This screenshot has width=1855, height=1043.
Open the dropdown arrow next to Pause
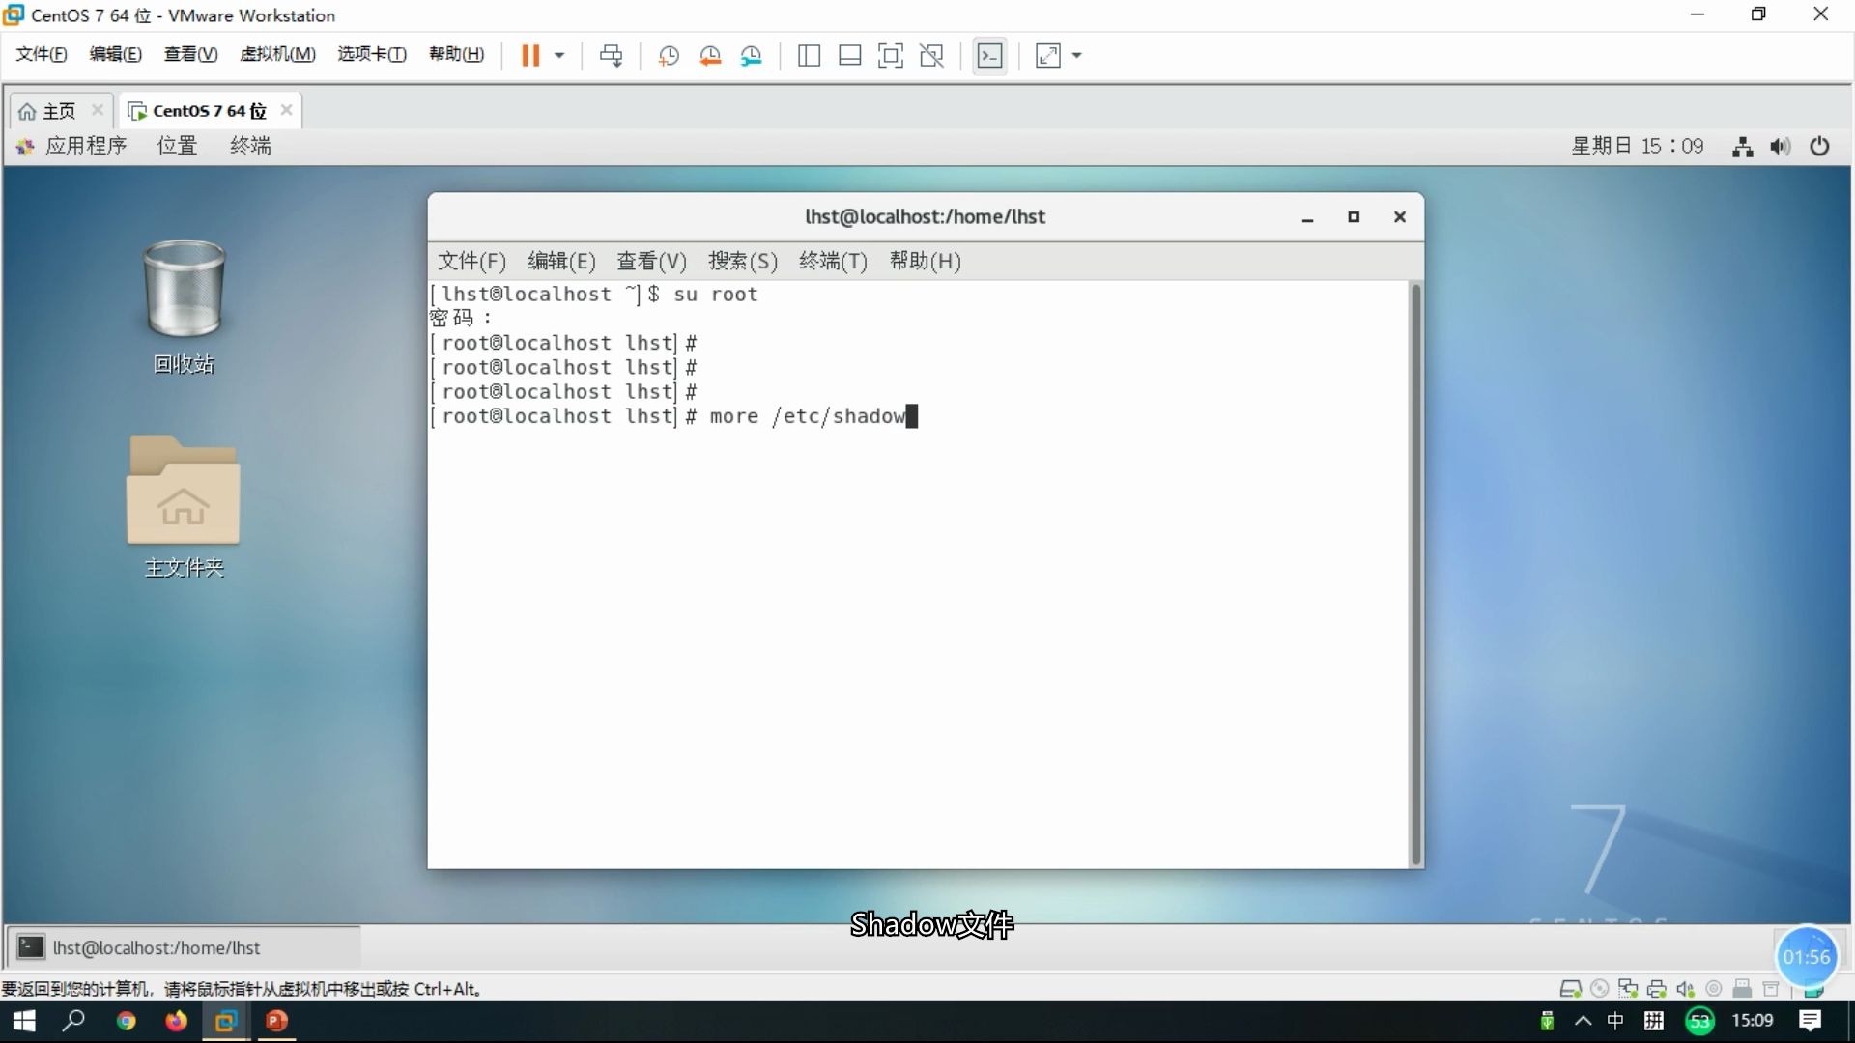[x=559, y=55]
